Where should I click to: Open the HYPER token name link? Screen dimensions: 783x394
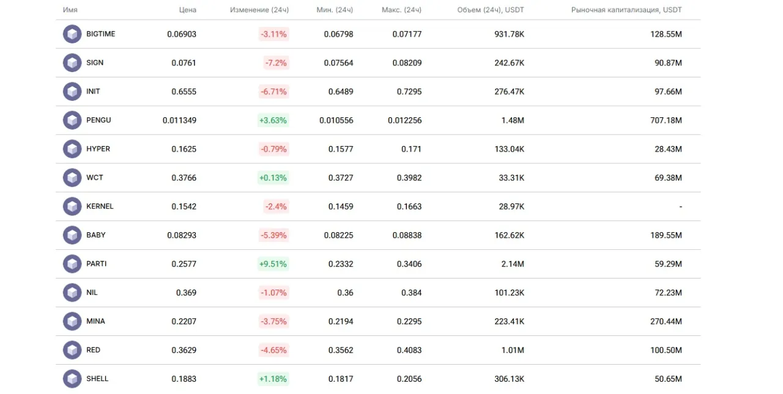tap(98, 149)
